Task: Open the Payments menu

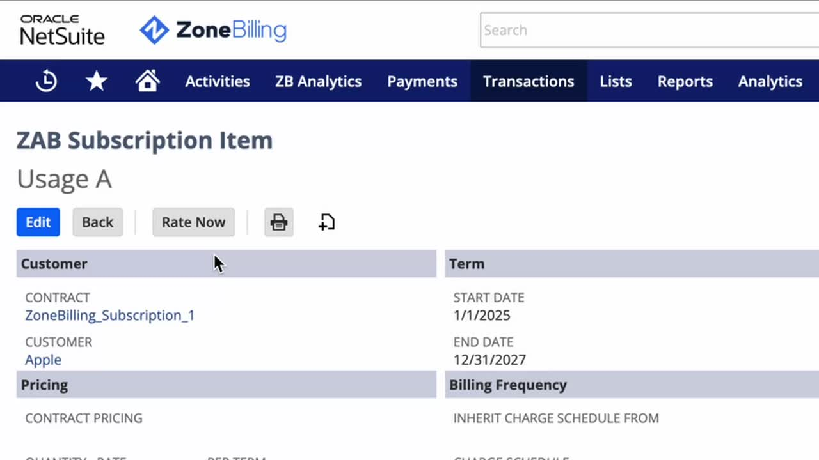Action: point(422,81)
